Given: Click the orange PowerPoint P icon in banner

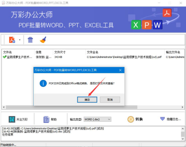Looking at the screenshot, I should (x=147, y=25).
